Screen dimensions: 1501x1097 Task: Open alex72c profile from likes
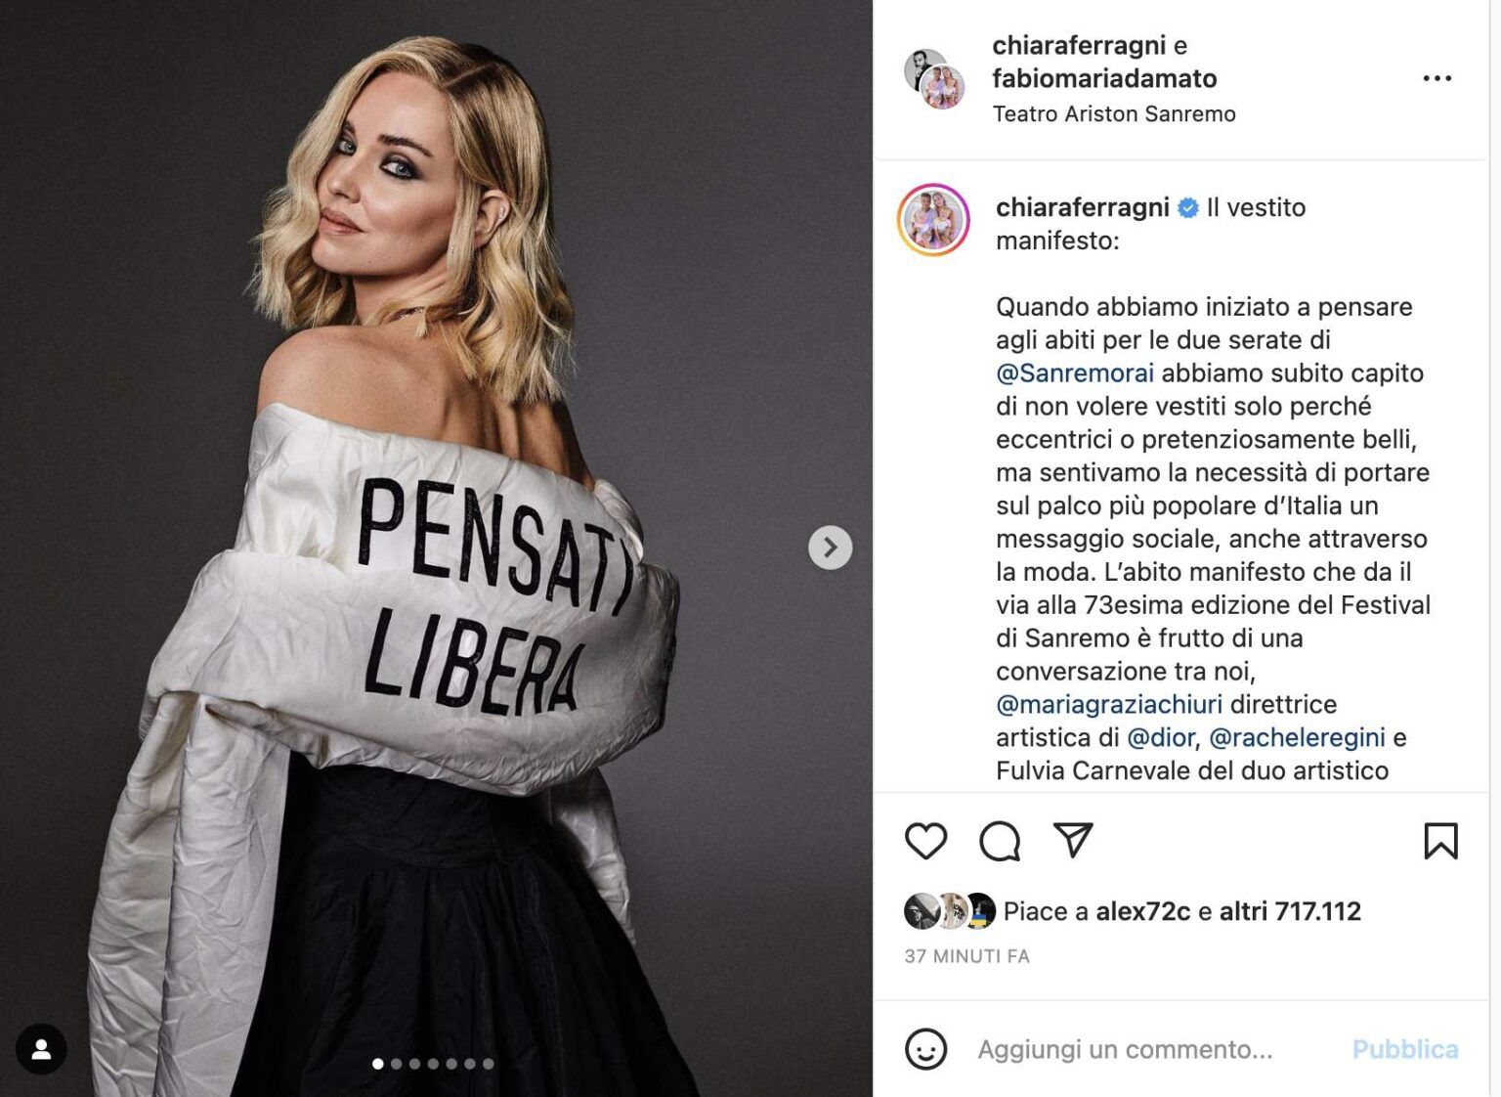point(1142,911)
